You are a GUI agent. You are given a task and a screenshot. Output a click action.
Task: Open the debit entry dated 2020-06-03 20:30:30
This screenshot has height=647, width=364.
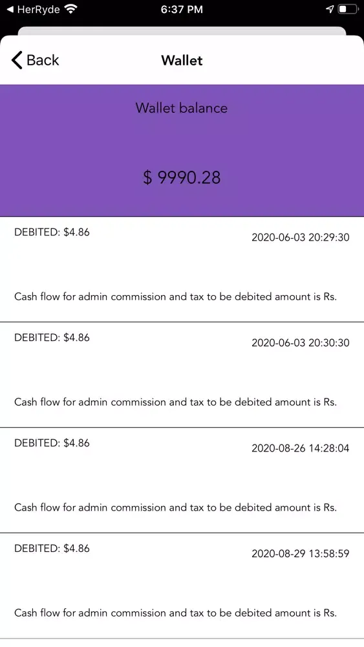click(x=182, y=375)
